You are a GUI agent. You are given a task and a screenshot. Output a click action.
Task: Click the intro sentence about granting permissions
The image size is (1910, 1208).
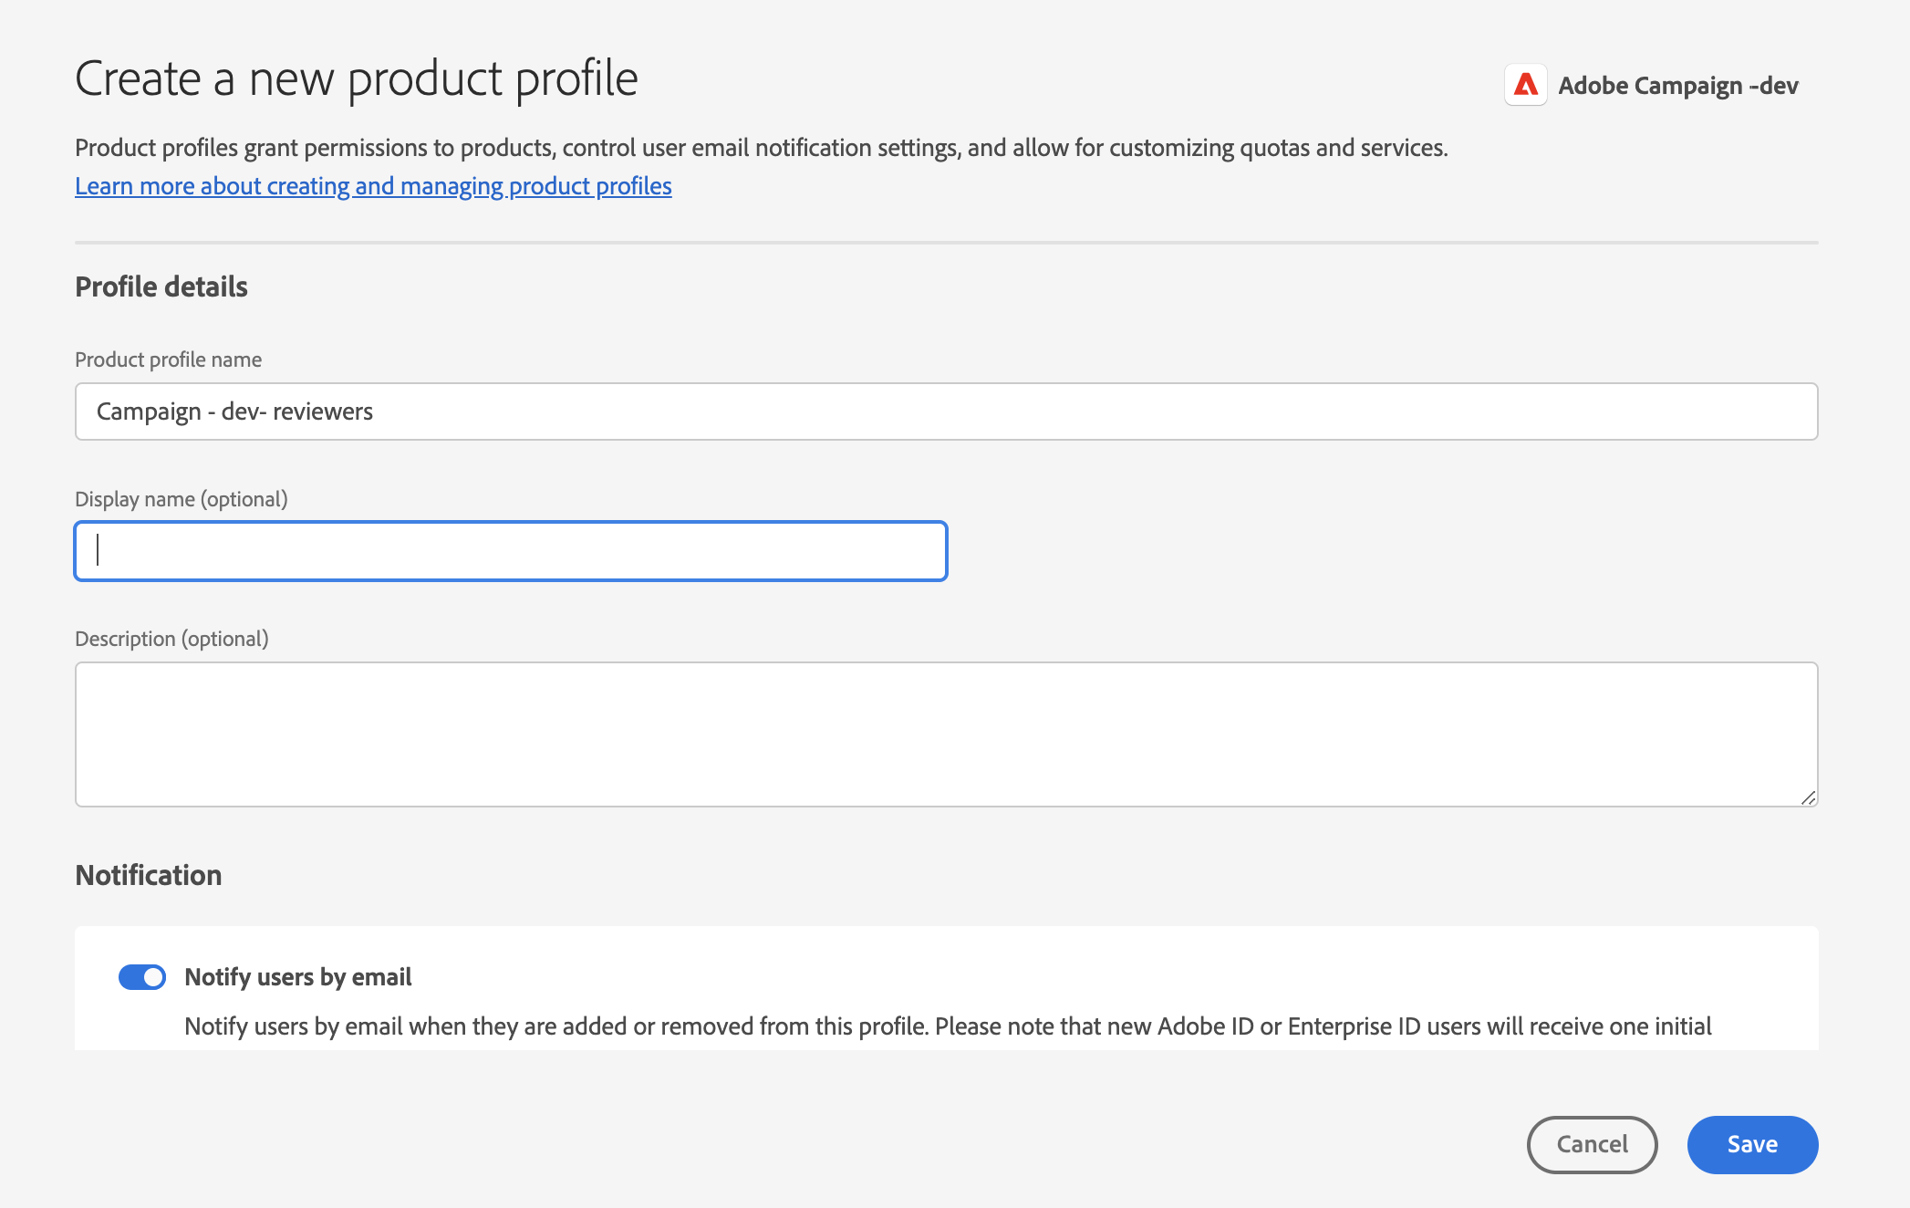(x=761, y=148)
